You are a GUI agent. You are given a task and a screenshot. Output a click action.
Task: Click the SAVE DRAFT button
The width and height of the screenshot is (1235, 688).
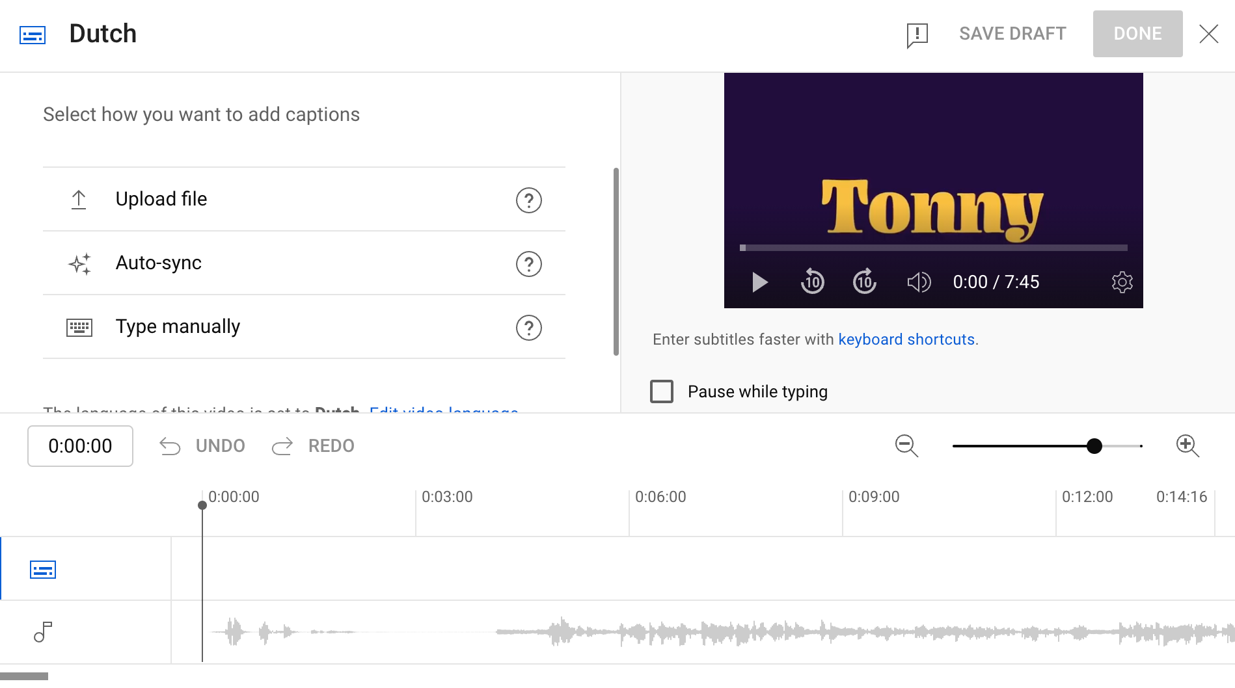pyautogui.click(x=1012, y=34)
